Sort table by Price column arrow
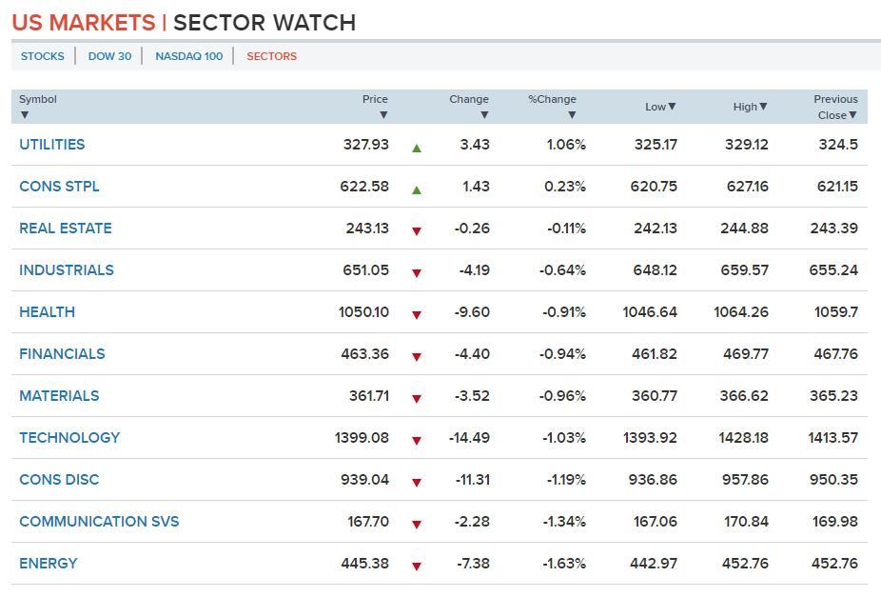The width and height of the screenshot is (881, 597). click(383, 115)
